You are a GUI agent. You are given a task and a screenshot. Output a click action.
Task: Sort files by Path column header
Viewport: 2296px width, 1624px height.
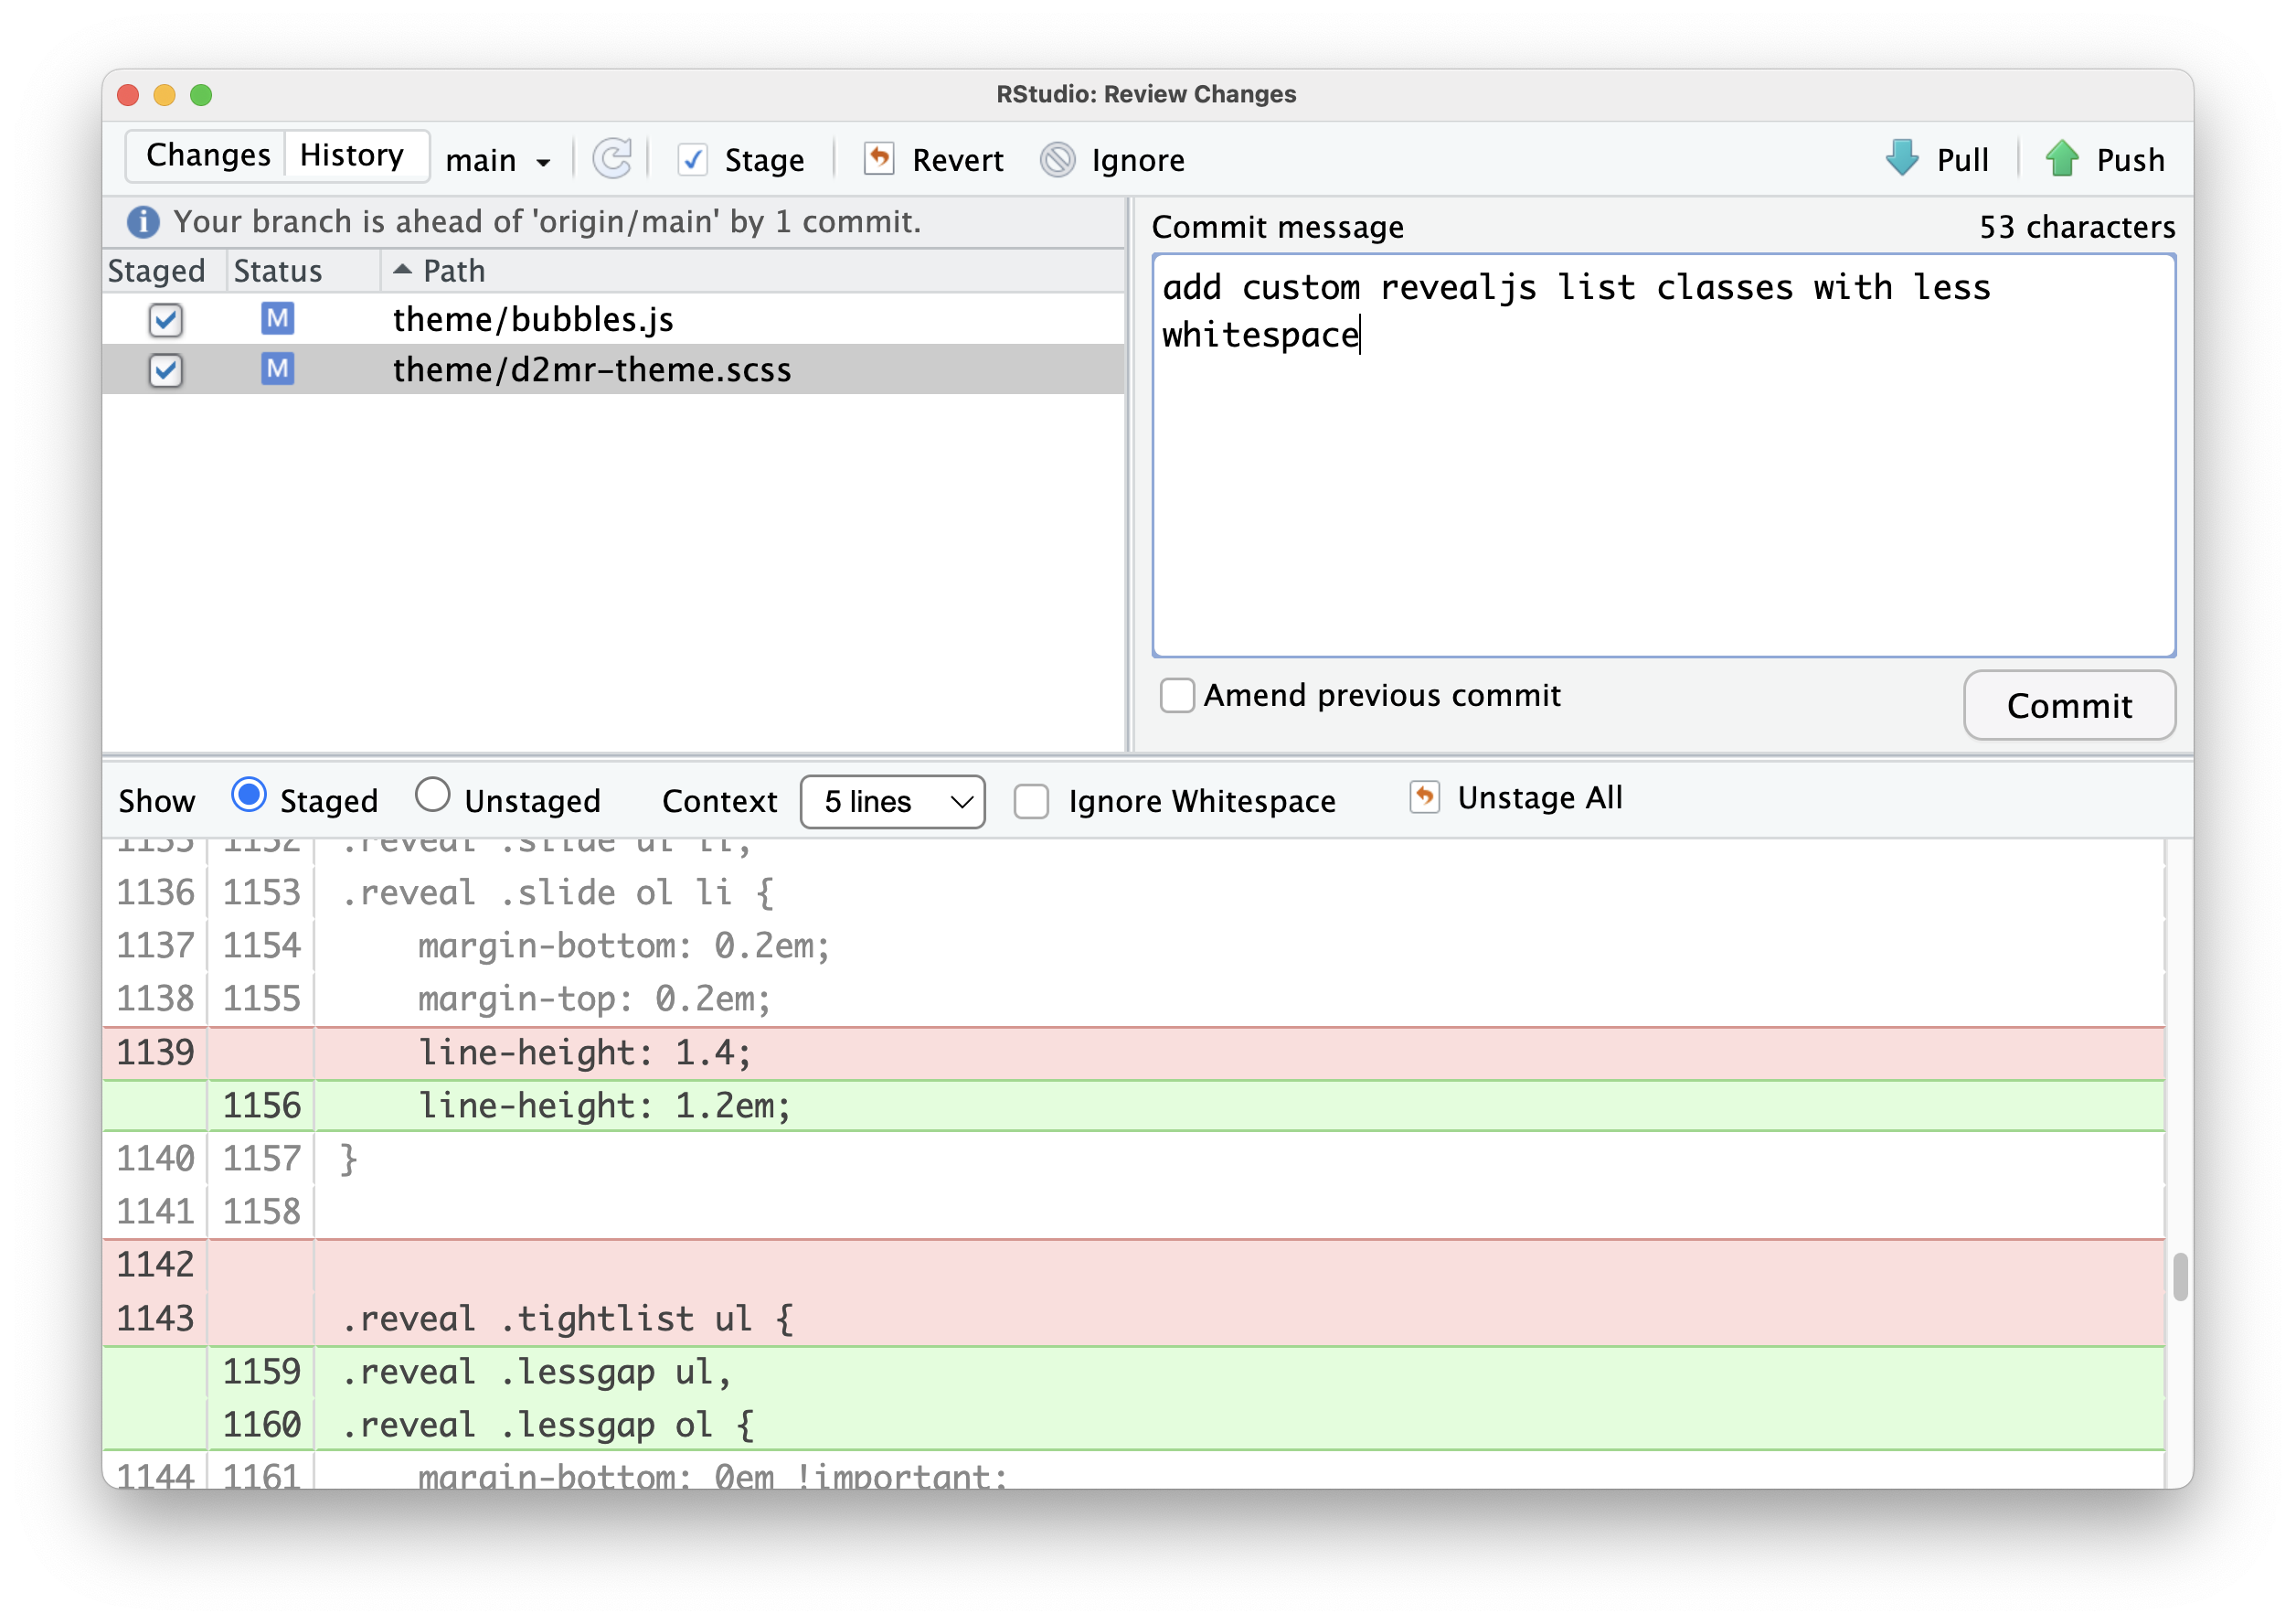point(453,270)
